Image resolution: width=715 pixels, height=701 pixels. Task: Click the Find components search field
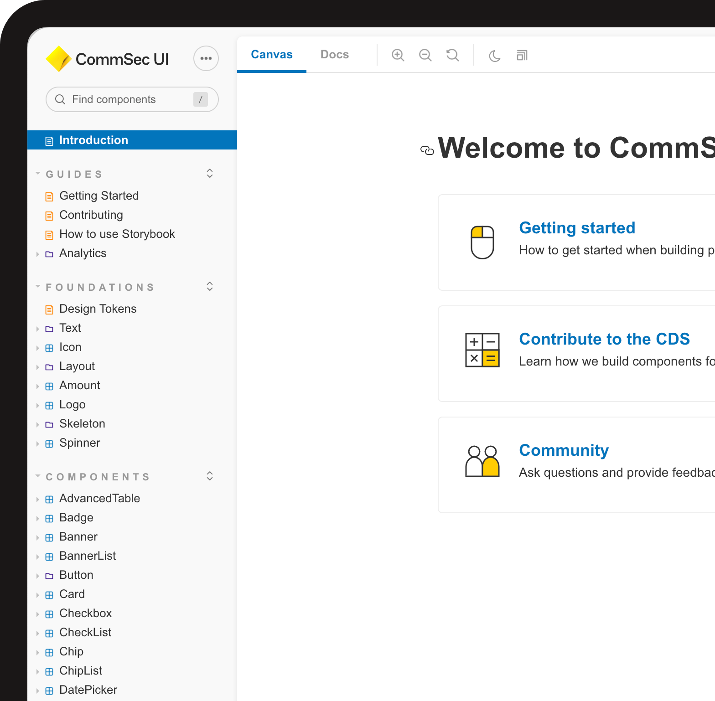(x=132, y=99)
